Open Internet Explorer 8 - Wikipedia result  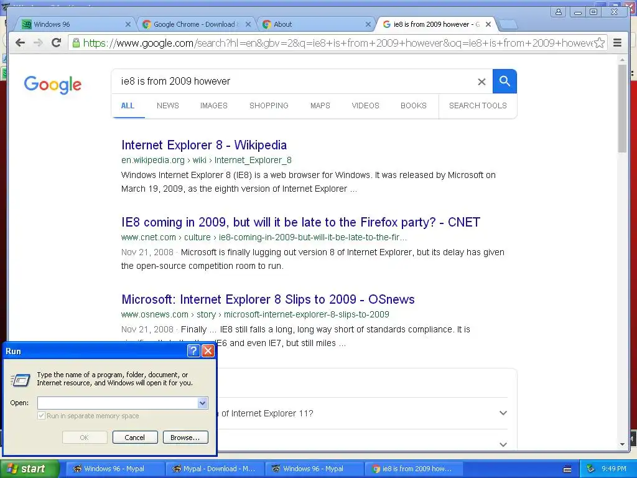[204, 145]
